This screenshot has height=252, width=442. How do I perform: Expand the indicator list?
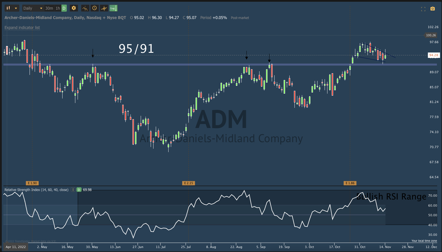[x=22, y=28]
